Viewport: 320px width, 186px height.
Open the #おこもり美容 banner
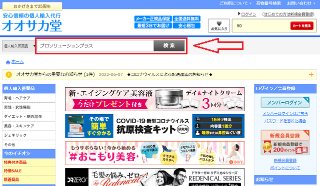click(x=154, y=153)
